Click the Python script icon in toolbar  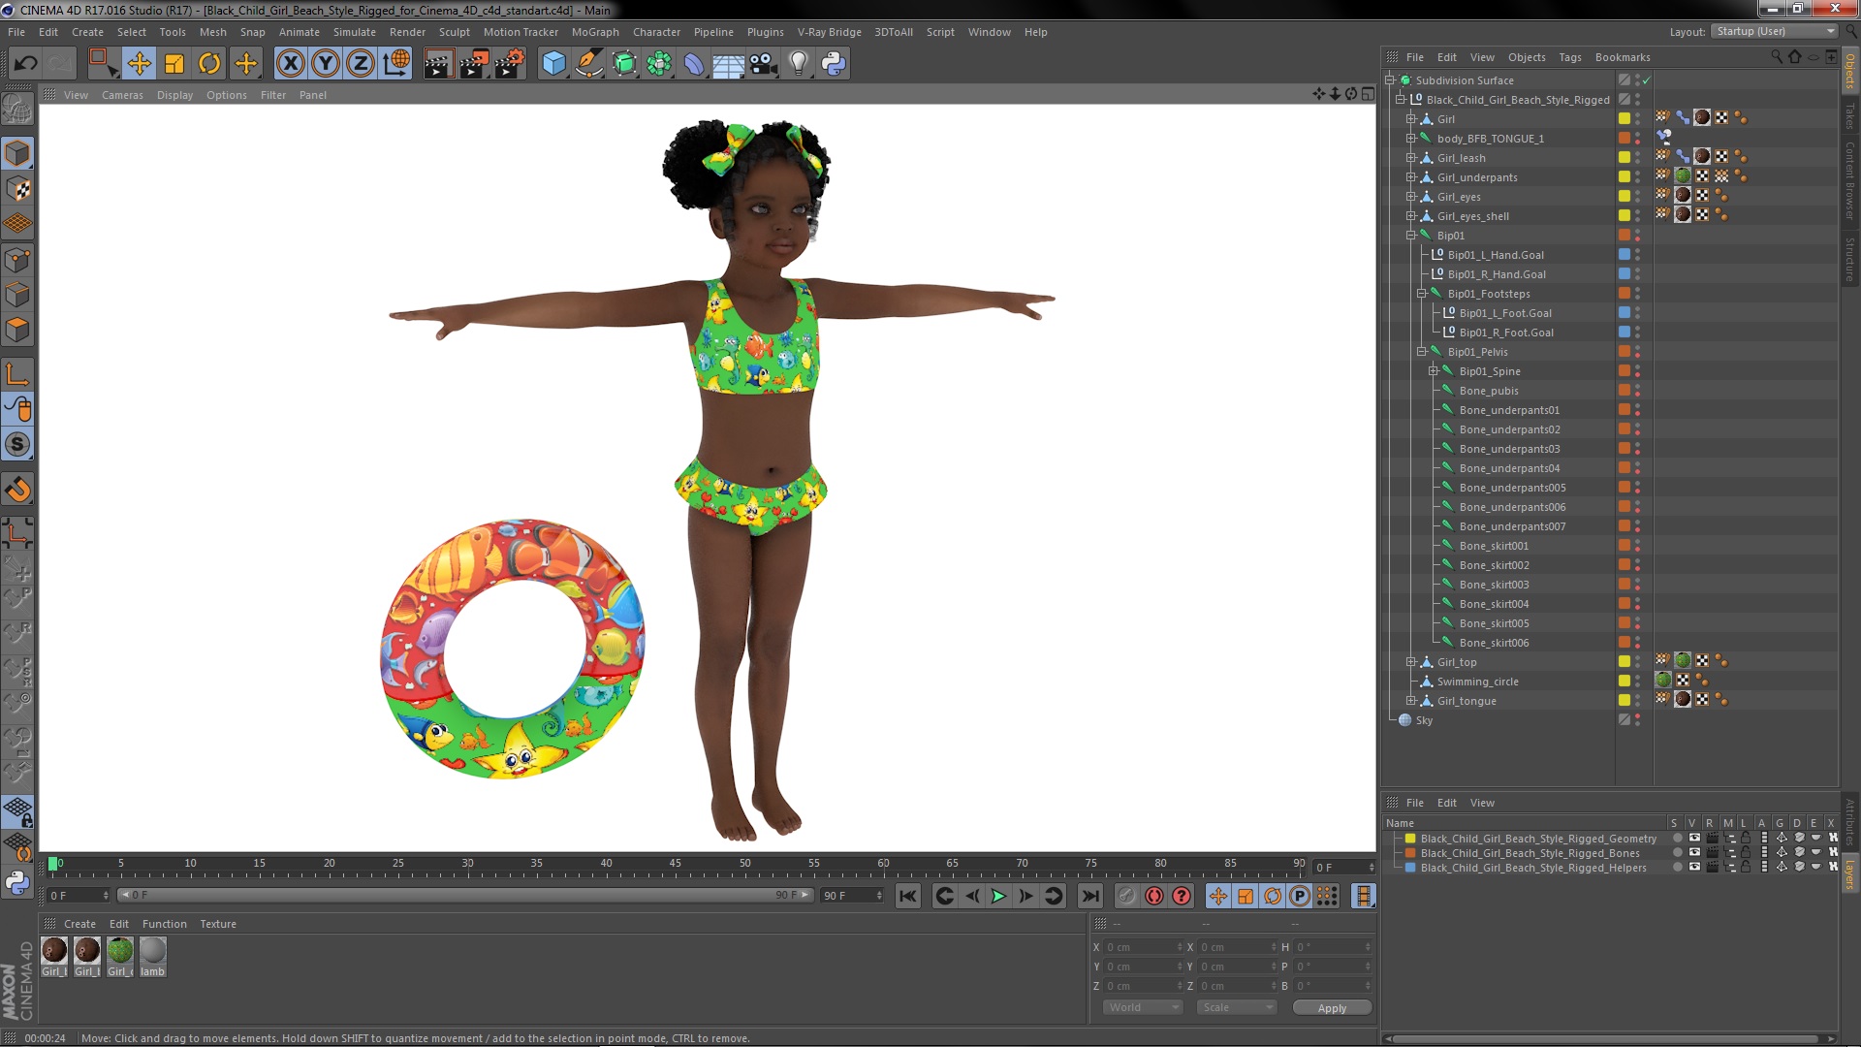(834, 64)
